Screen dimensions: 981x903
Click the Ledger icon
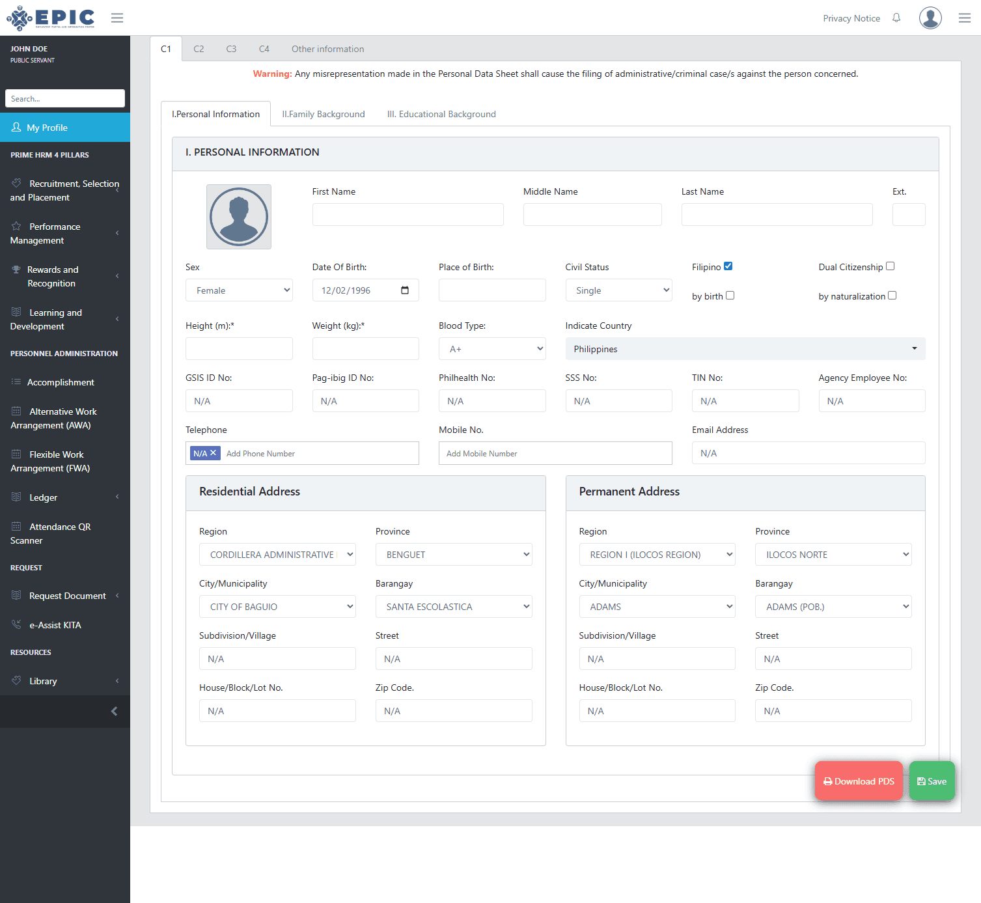pos(16,497)
